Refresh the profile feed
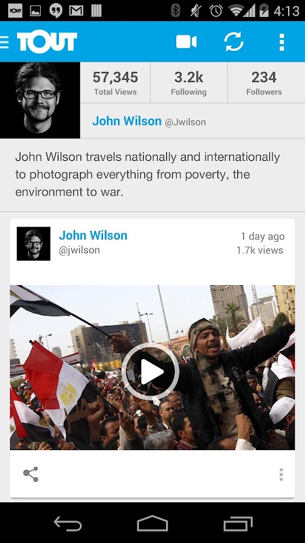The image size is (305, 543). tap(234, 42)
